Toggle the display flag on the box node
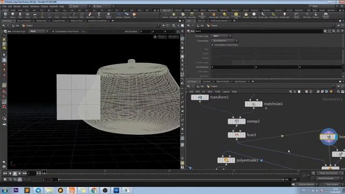 336,137
